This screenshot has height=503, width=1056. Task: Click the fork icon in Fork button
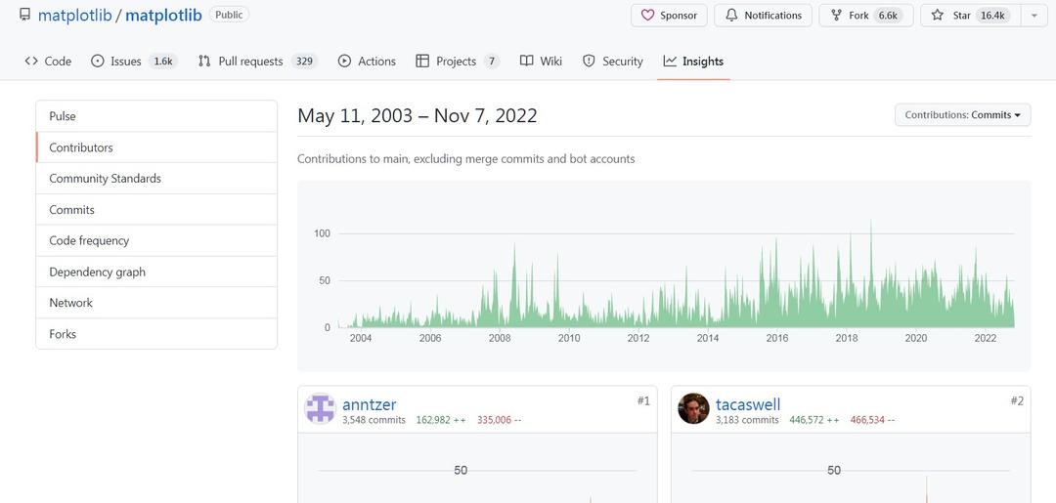[836, 15]
